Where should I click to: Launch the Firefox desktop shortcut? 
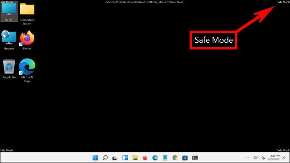tap(27, 40)
